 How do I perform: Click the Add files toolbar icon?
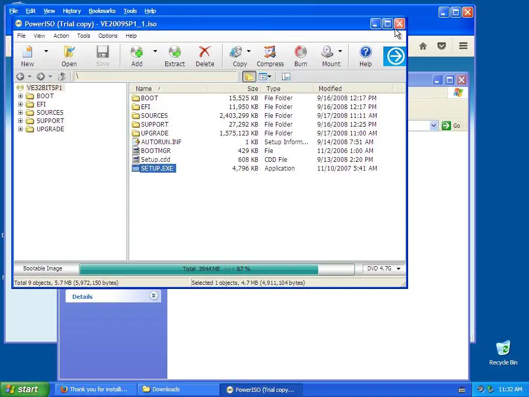(136, 56)
